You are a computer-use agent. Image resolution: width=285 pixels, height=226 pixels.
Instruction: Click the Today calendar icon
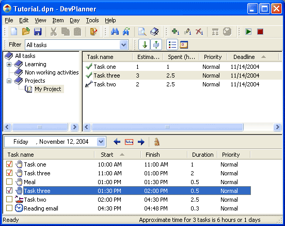pos(129,142)
